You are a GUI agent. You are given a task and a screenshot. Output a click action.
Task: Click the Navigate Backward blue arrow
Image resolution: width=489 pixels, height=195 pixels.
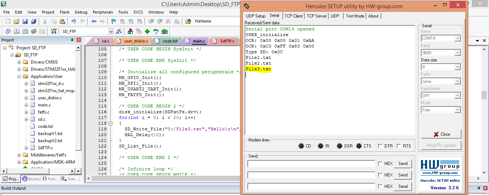click(x=94, y=21)
